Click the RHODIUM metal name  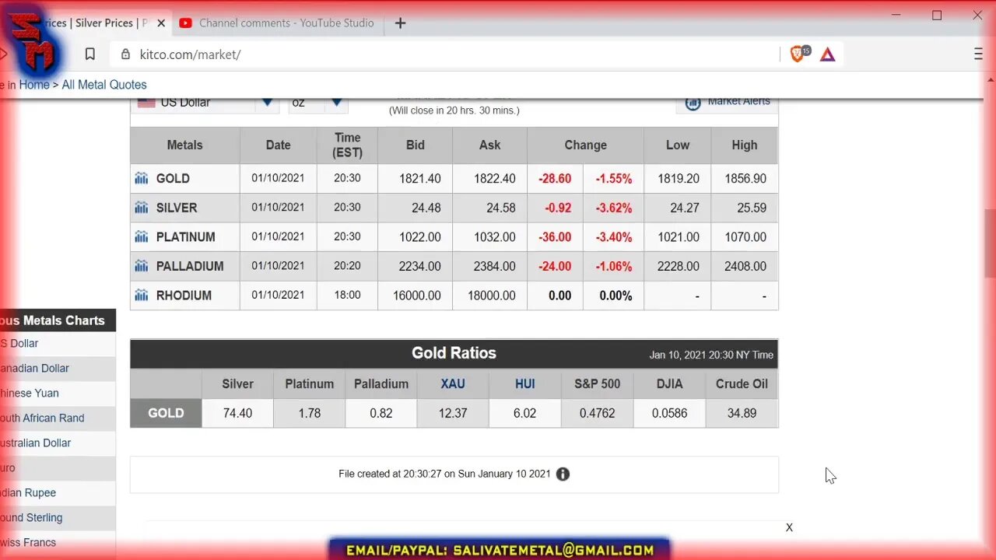click(x=184, y=296)
